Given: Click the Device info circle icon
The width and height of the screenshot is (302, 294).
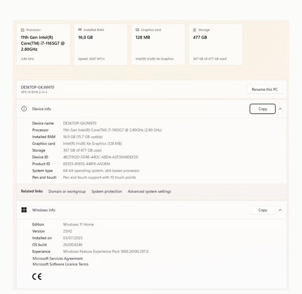Looking at the screenshot, I should 24,109.
